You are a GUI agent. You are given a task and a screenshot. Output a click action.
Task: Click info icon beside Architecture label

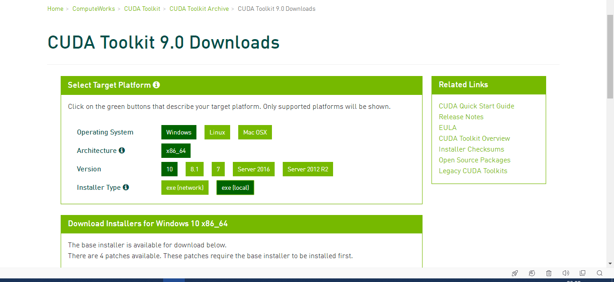click(122, 150)
